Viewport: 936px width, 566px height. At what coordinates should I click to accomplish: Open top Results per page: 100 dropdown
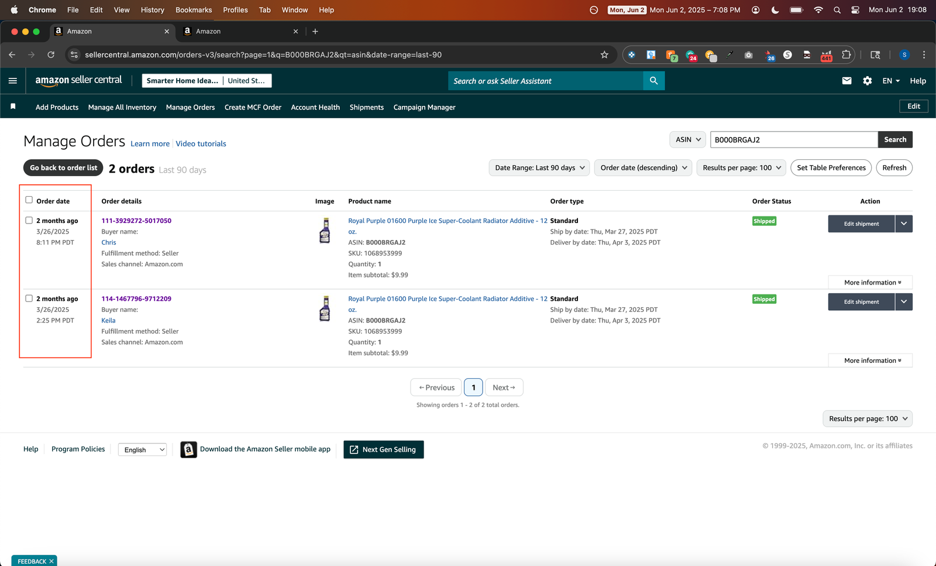(x=741, y=167)
